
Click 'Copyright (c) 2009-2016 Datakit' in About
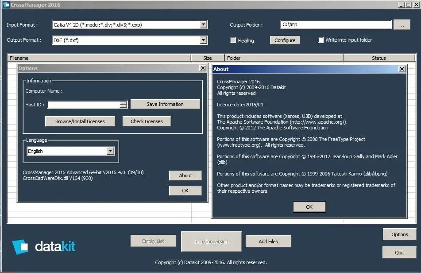(x=251, y=87)
